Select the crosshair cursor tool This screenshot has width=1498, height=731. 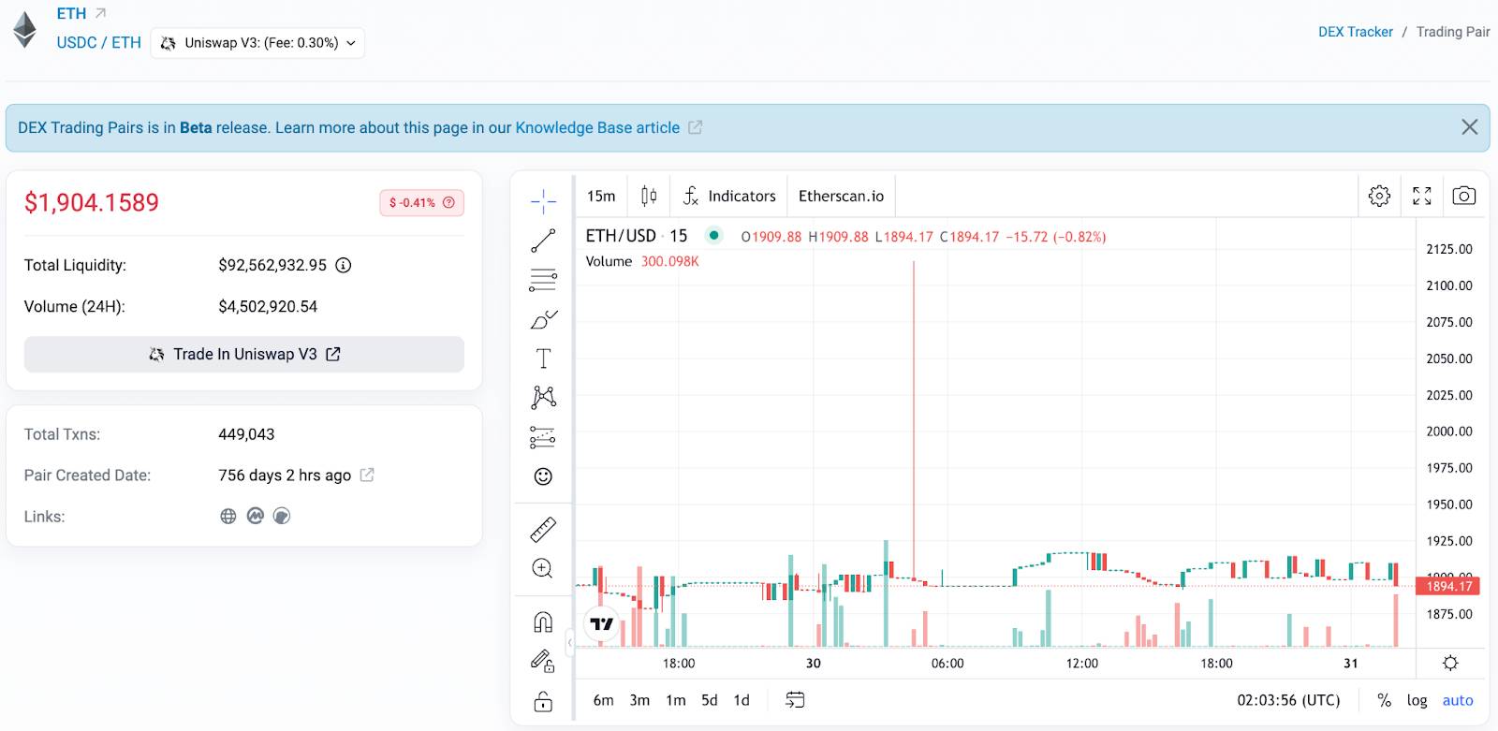[543, 201]
